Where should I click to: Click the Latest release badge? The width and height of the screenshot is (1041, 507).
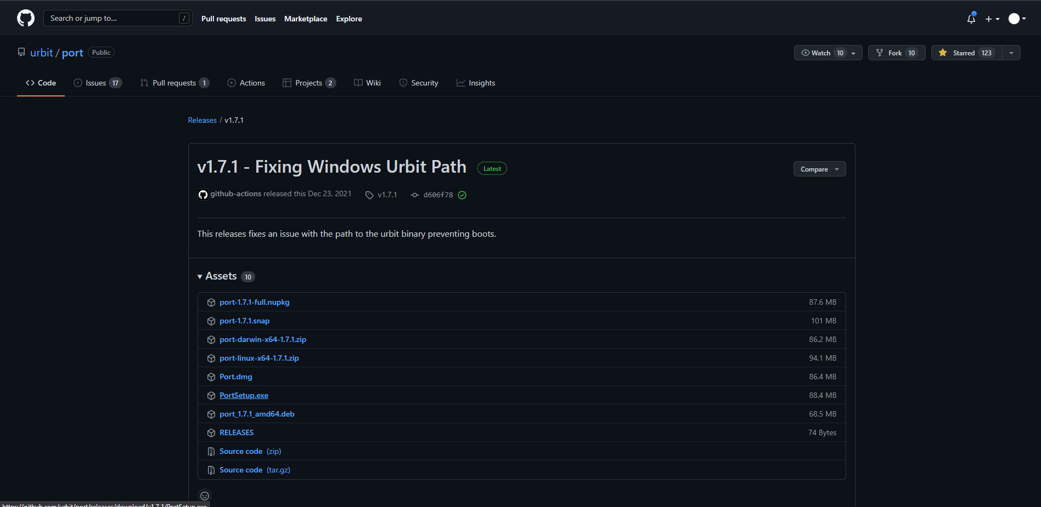point(492,169)
